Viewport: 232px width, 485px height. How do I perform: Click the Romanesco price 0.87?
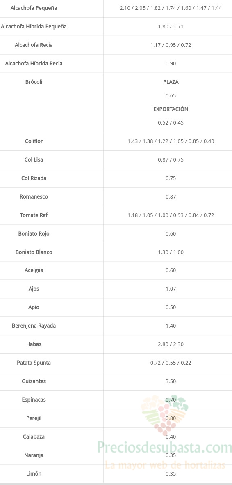click(x=171, y=197)
